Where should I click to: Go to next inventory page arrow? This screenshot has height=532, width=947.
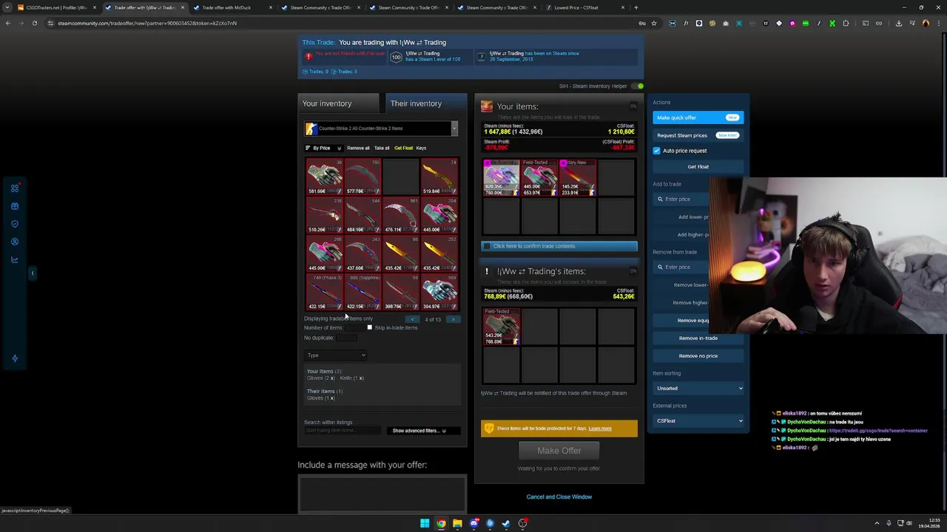(453, 319)
